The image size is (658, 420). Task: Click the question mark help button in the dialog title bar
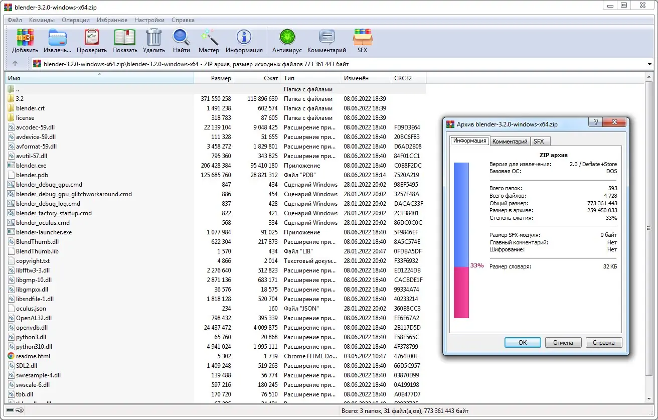pyautogui.click(x=595, y=122)
